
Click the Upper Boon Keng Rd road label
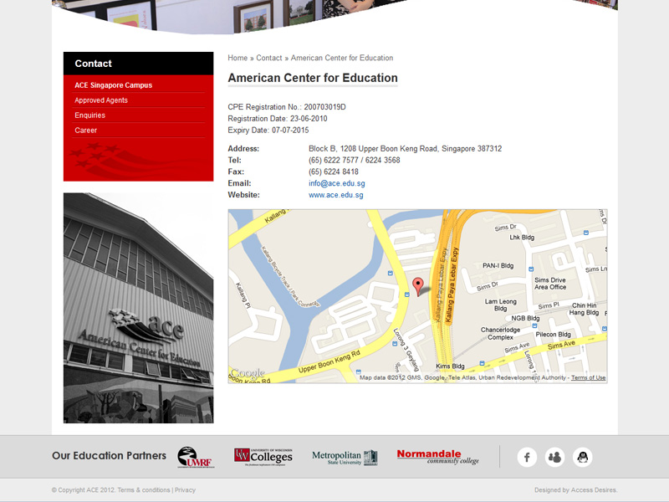[x=329, y=361]
